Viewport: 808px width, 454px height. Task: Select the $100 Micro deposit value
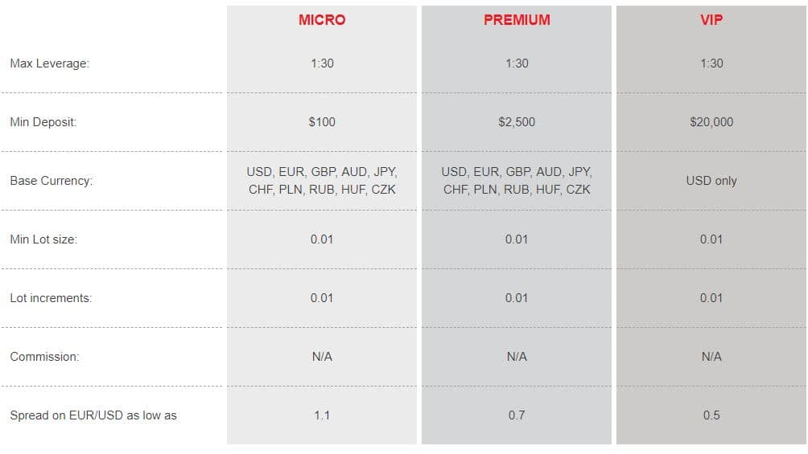(322, 122)
